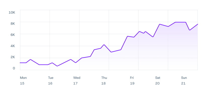Click date number 15 under Mon
The image size is (206, 105).
click(22, 83)
